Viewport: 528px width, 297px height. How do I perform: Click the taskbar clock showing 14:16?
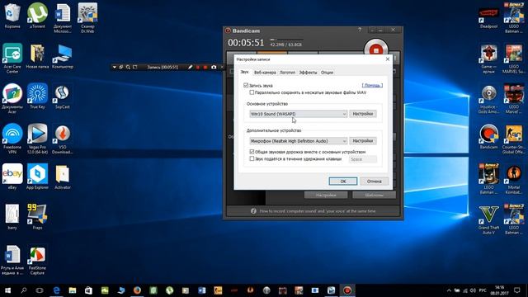(x=499, y=290)
